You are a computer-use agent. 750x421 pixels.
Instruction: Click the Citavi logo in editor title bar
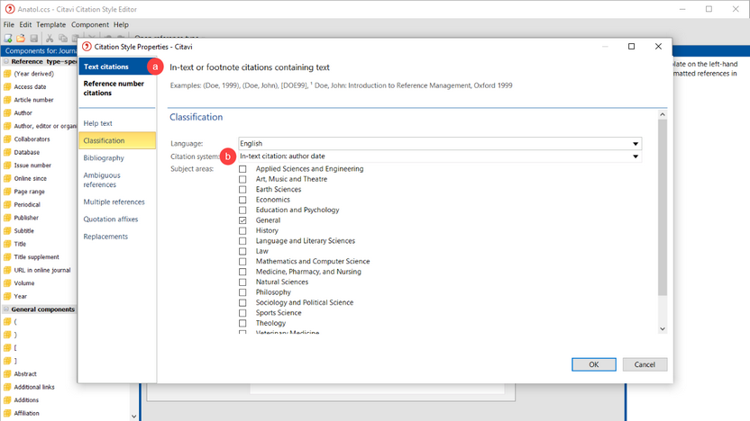(10, 9)
